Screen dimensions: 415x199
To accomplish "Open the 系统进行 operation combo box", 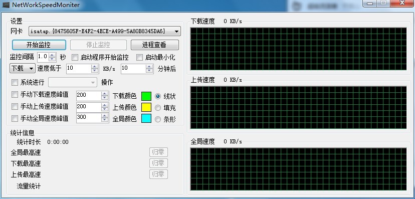I will click(72, 83).
